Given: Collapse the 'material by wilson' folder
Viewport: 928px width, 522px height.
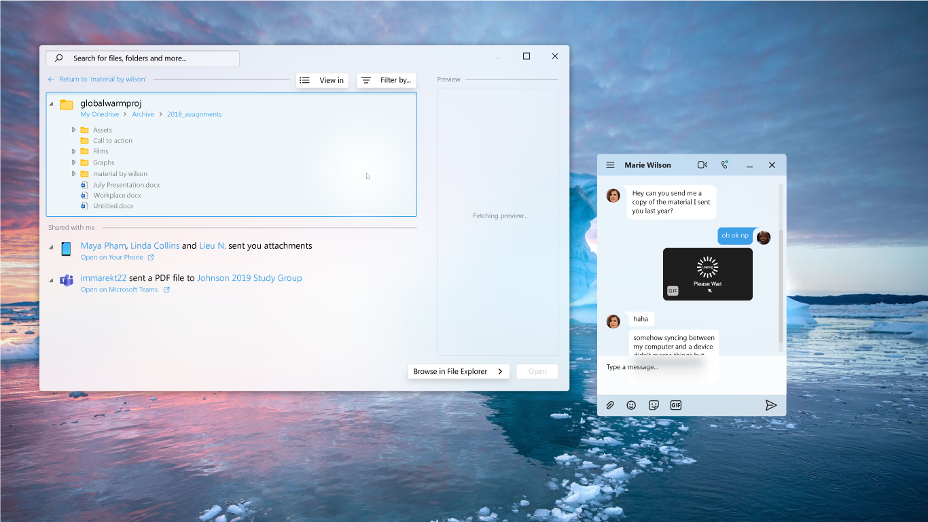Looking at the screenshot, I should pos(75,173).
